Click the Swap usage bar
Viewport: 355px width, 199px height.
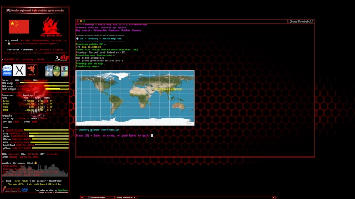pos(57,89)
